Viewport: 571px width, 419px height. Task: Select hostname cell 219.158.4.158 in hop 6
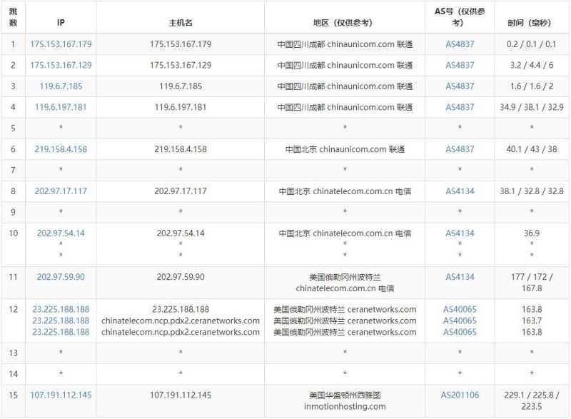point(181,149)
